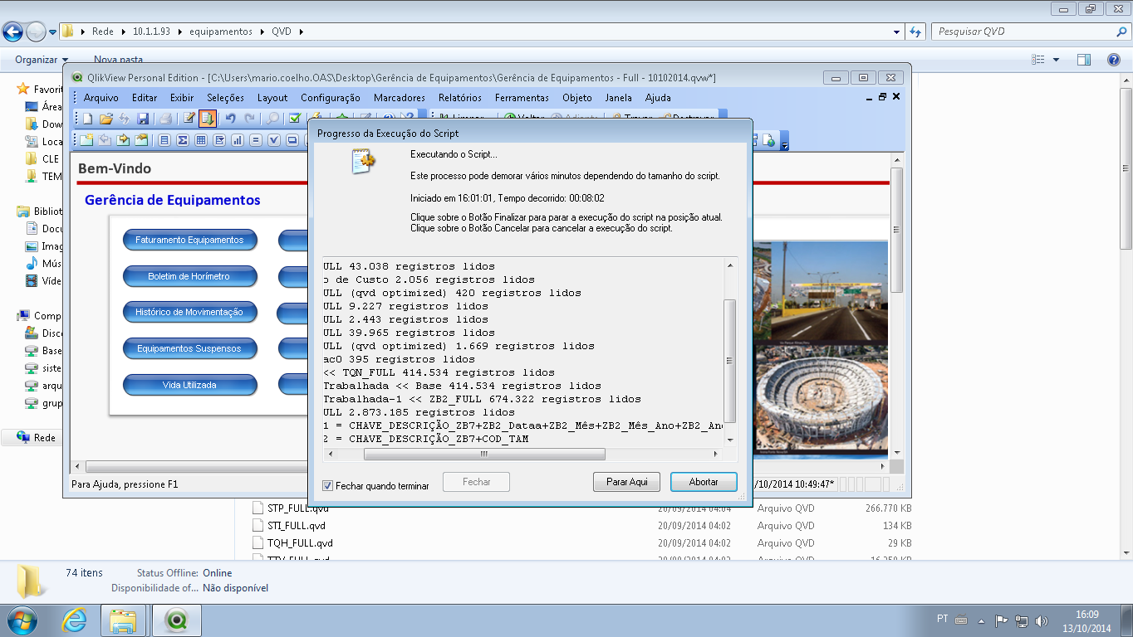Click the Abortar button
The width and height of the screenshot is (1133, 637).
pyautogui.click(x=703, y=482)
